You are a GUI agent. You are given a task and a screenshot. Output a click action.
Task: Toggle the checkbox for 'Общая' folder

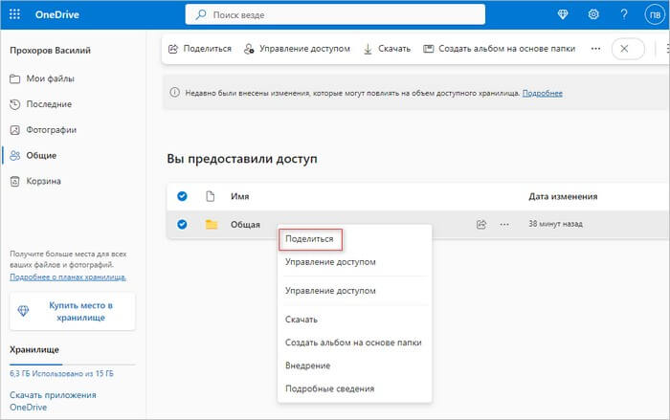click(182, 224)
